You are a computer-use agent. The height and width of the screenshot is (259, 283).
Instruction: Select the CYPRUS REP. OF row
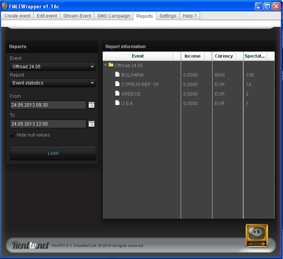coord(188,84)
